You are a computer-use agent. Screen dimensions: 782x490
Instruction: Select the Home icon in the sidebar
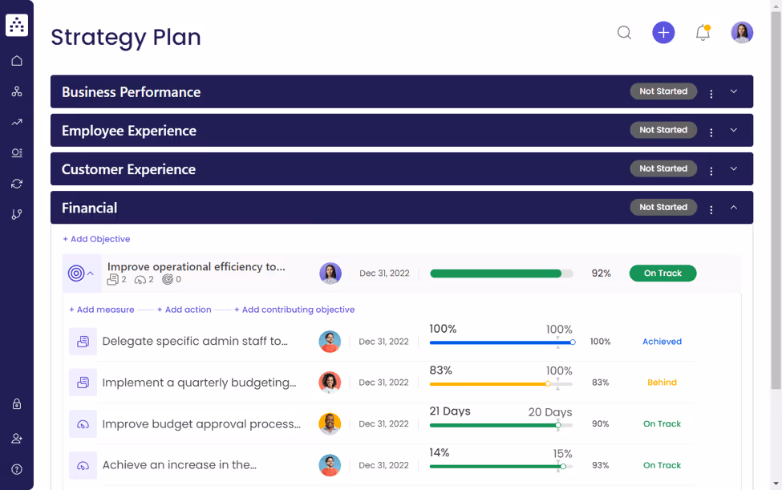tap(16, 60)
